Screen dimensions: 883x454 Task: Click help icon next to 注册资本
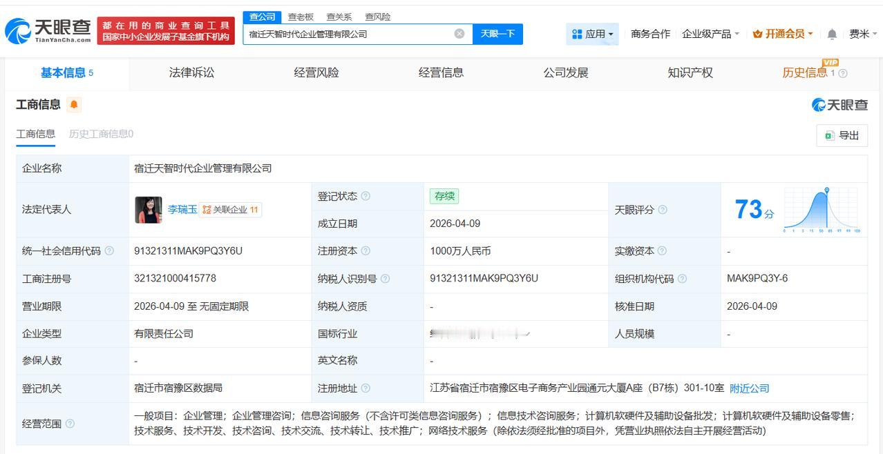tap(365, 251)
